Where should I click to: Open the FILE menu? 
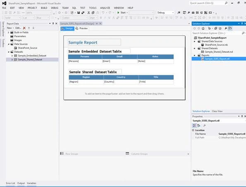pos(4,8)
